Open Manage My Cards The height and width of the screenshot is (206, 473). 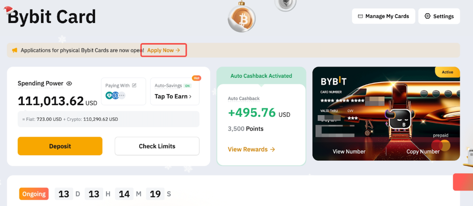384,16
